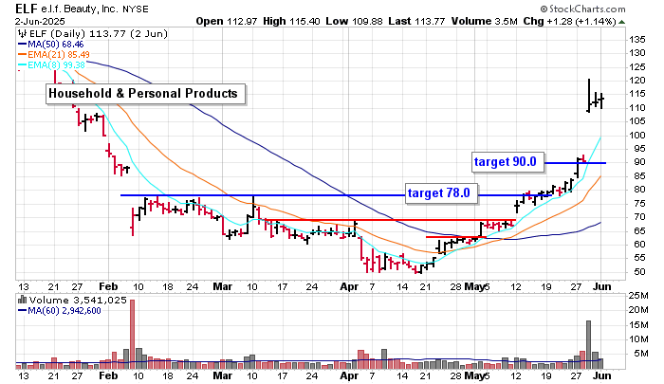664x384 pixels.
Task: Click the tallest red volume bar in February
Action: [x=132, y=335]
